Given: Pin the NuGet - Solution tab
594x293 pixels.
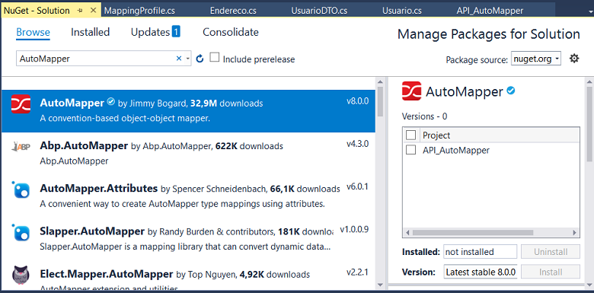Looking at the screenshot, I should [x=80, y=11].
